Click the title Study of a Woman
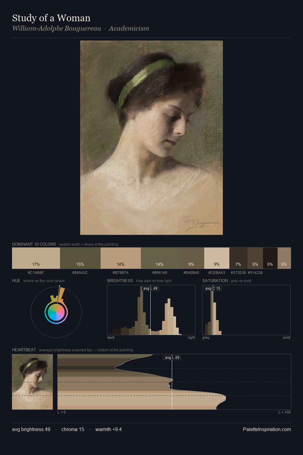 coord(51,18)
